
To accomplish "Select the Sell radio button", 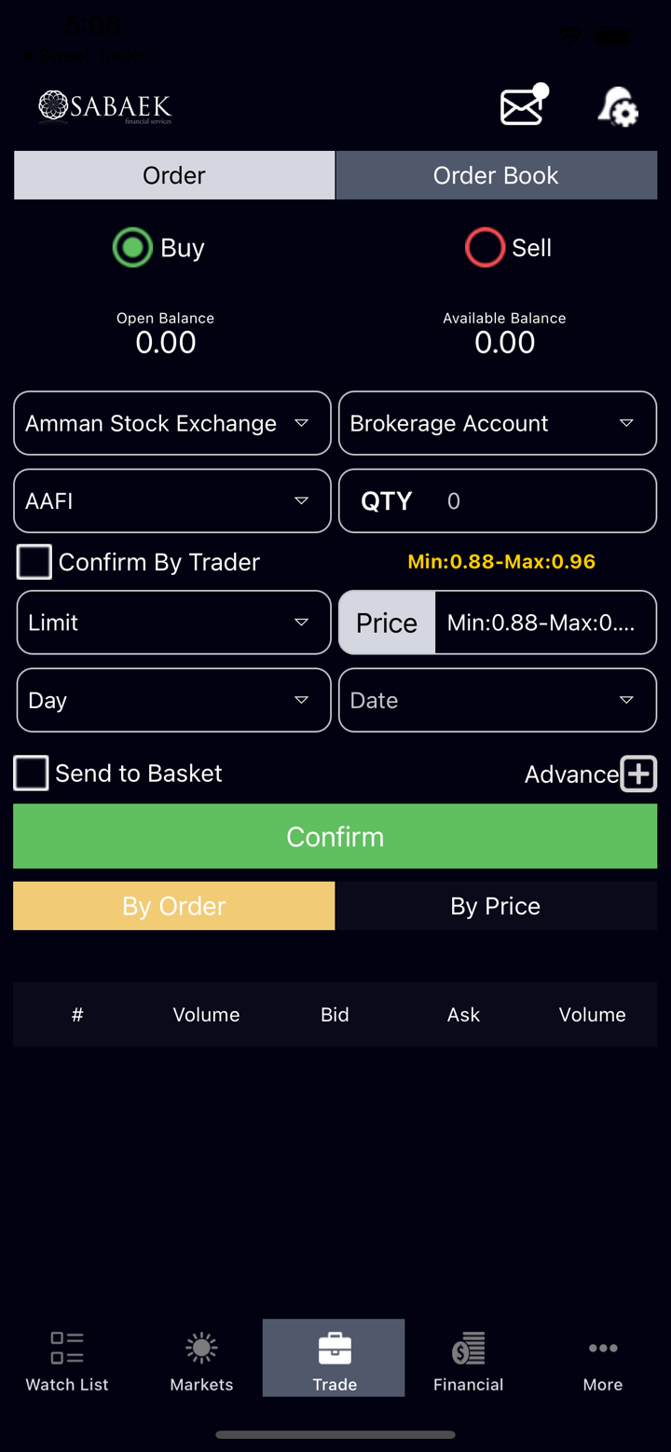I will tap(485, 248).
